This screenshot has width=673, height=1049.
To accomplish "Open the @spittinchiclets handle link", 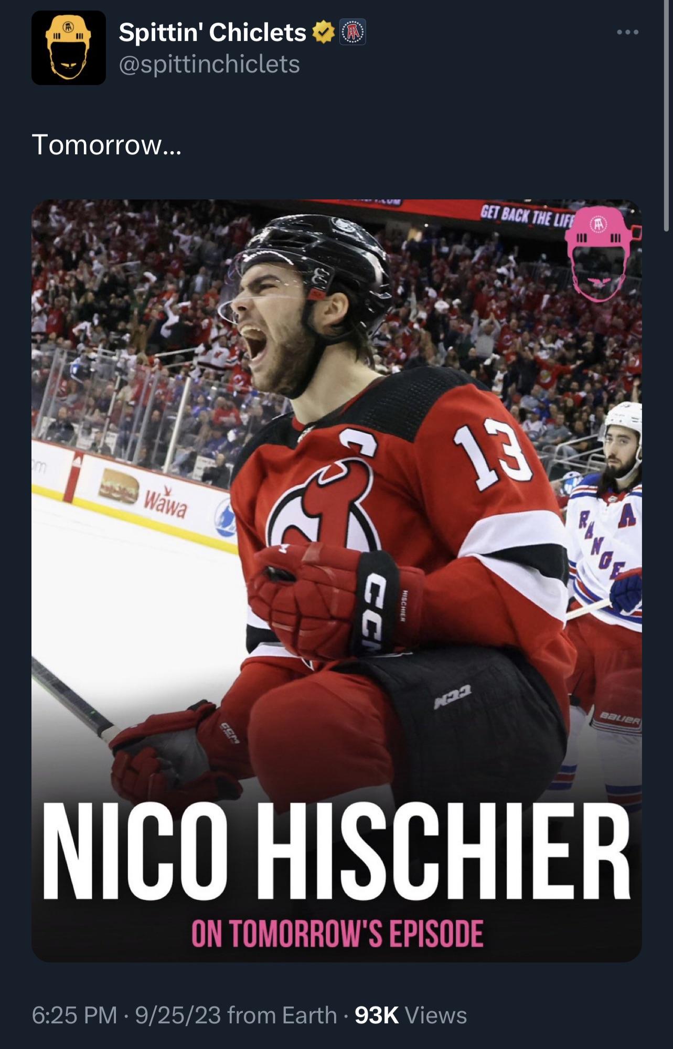I will tap(209, 65).
